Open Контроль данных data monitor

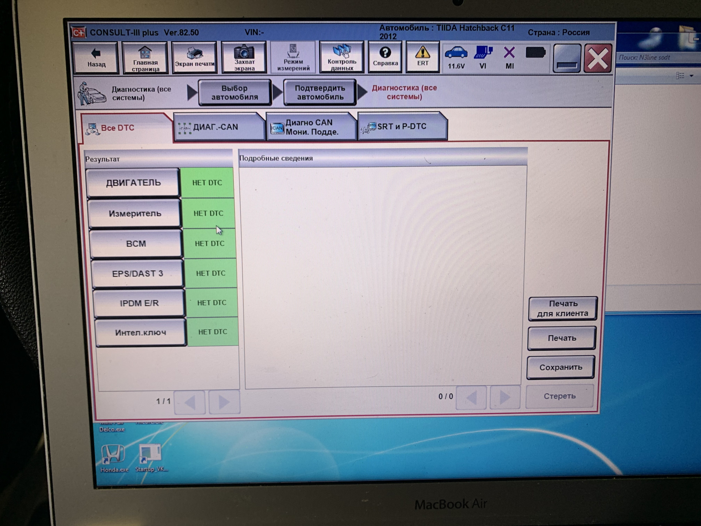342,57
